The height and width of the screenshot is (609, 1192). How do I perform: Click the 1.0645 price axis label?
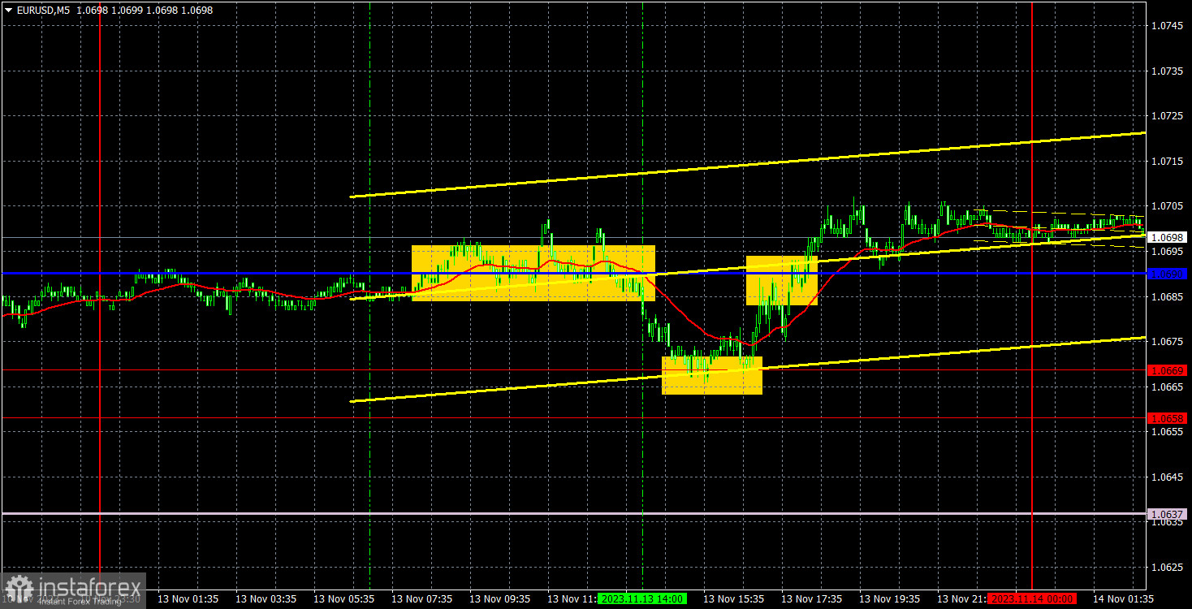(x=1167, y=477)
